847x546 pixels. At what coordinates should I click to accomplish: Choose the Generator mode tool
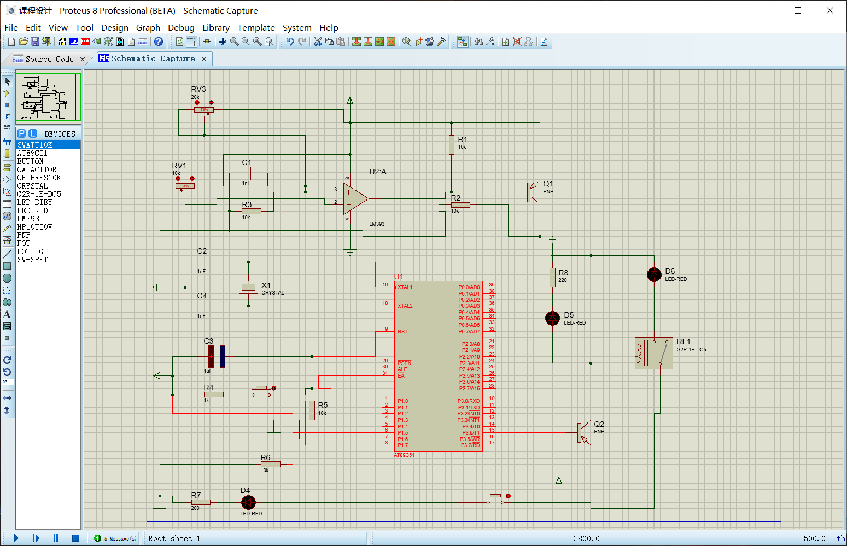(7, 215)
